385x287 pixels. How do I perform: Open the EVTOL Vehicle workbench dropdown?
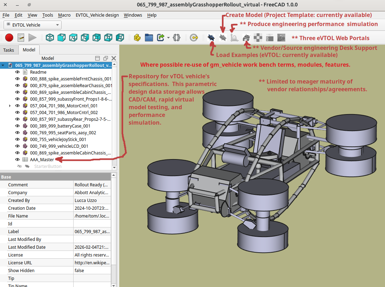point(33,25)
